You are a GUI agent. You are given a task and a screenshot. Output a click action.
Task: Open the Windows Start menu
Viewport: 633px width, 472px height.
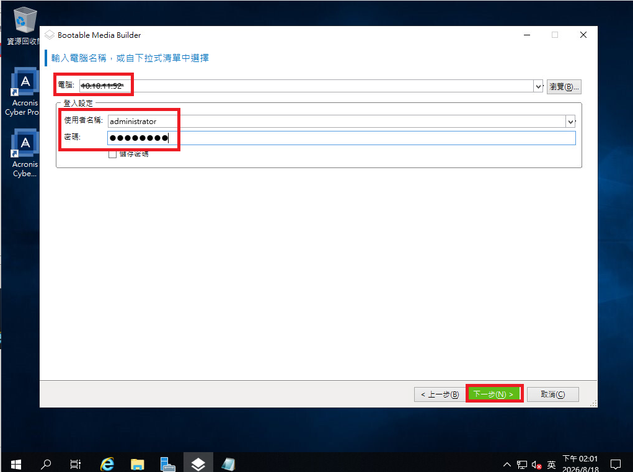(x=15, y=464)
